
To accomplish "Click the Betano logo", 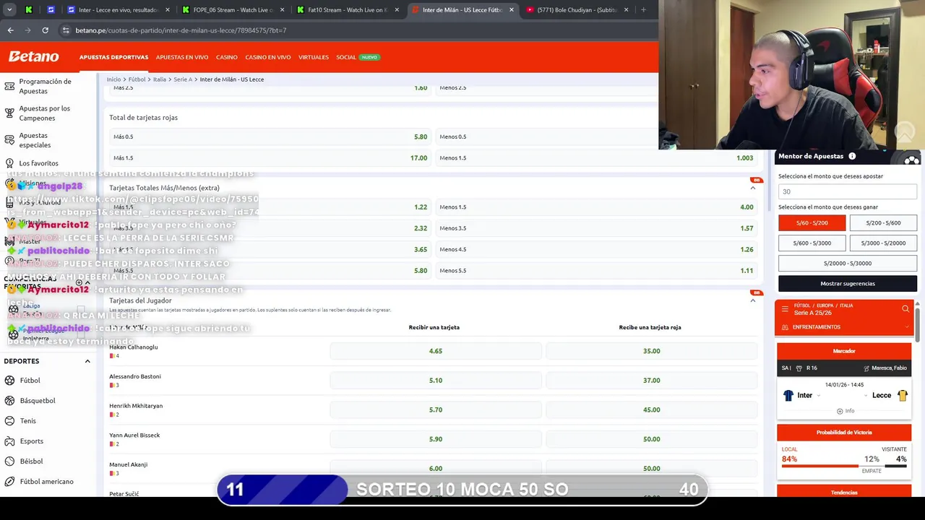I will [33, 56].
